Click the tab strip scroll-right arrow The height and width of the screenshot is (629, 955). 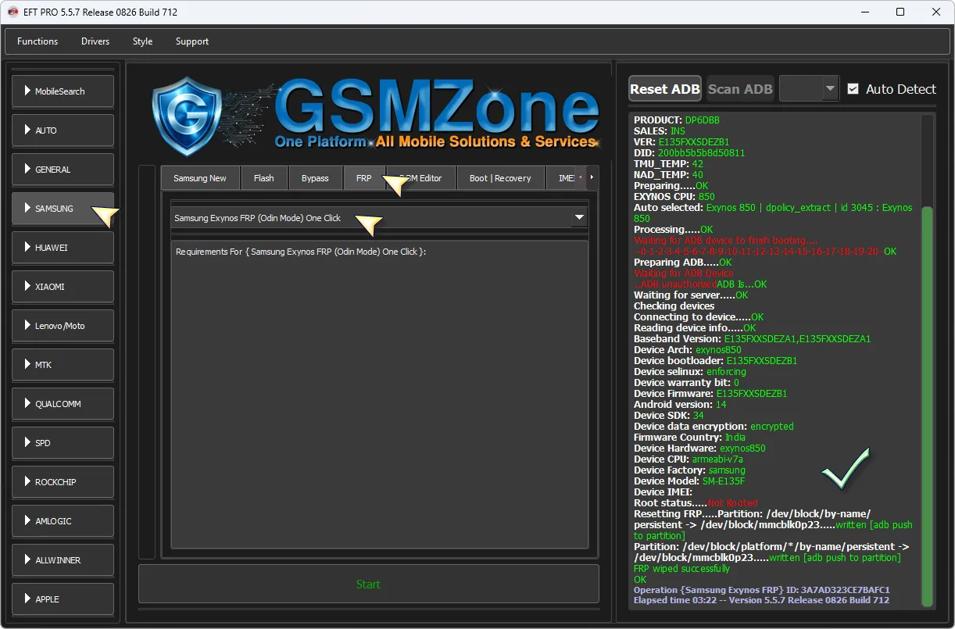click(x=592, y=177)
